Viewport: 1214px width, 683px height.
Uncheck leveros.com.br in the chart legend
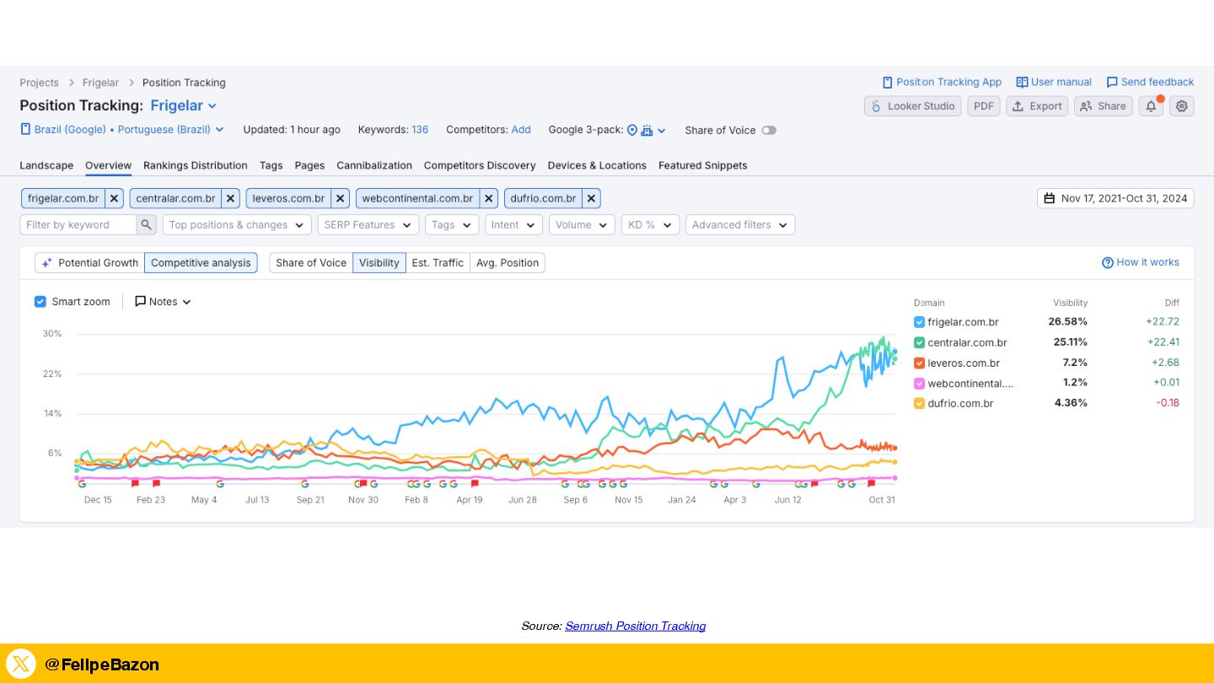coord(919,363)
